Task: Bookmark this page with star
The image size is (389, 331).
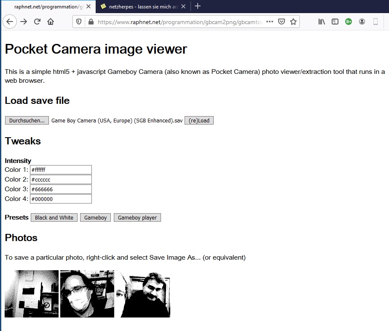Action: [x=293, y=22]
